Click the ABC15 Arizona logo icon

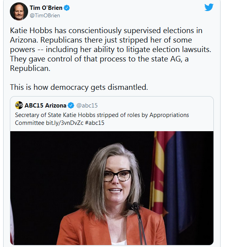pos(19,105)
